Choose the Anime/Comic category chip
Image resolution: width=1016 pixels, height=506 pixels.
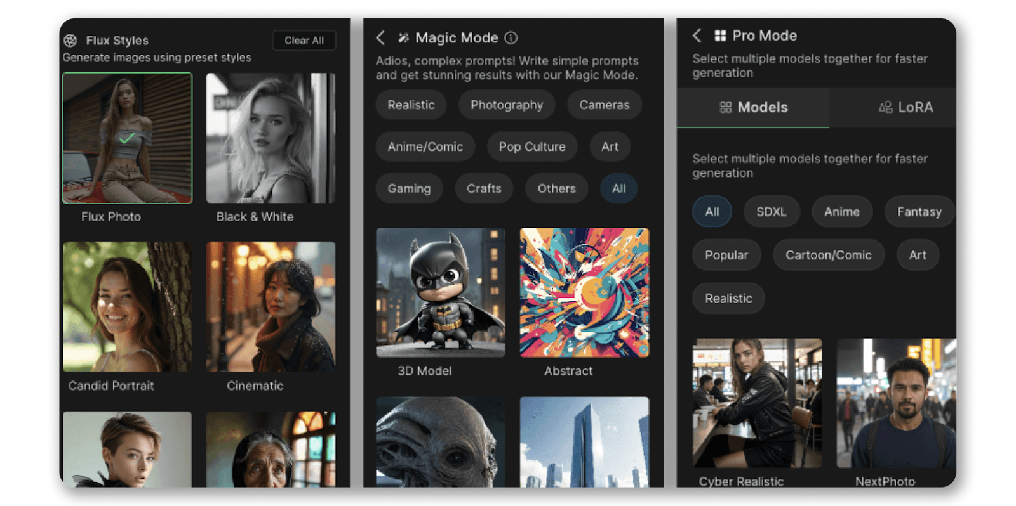425,146
